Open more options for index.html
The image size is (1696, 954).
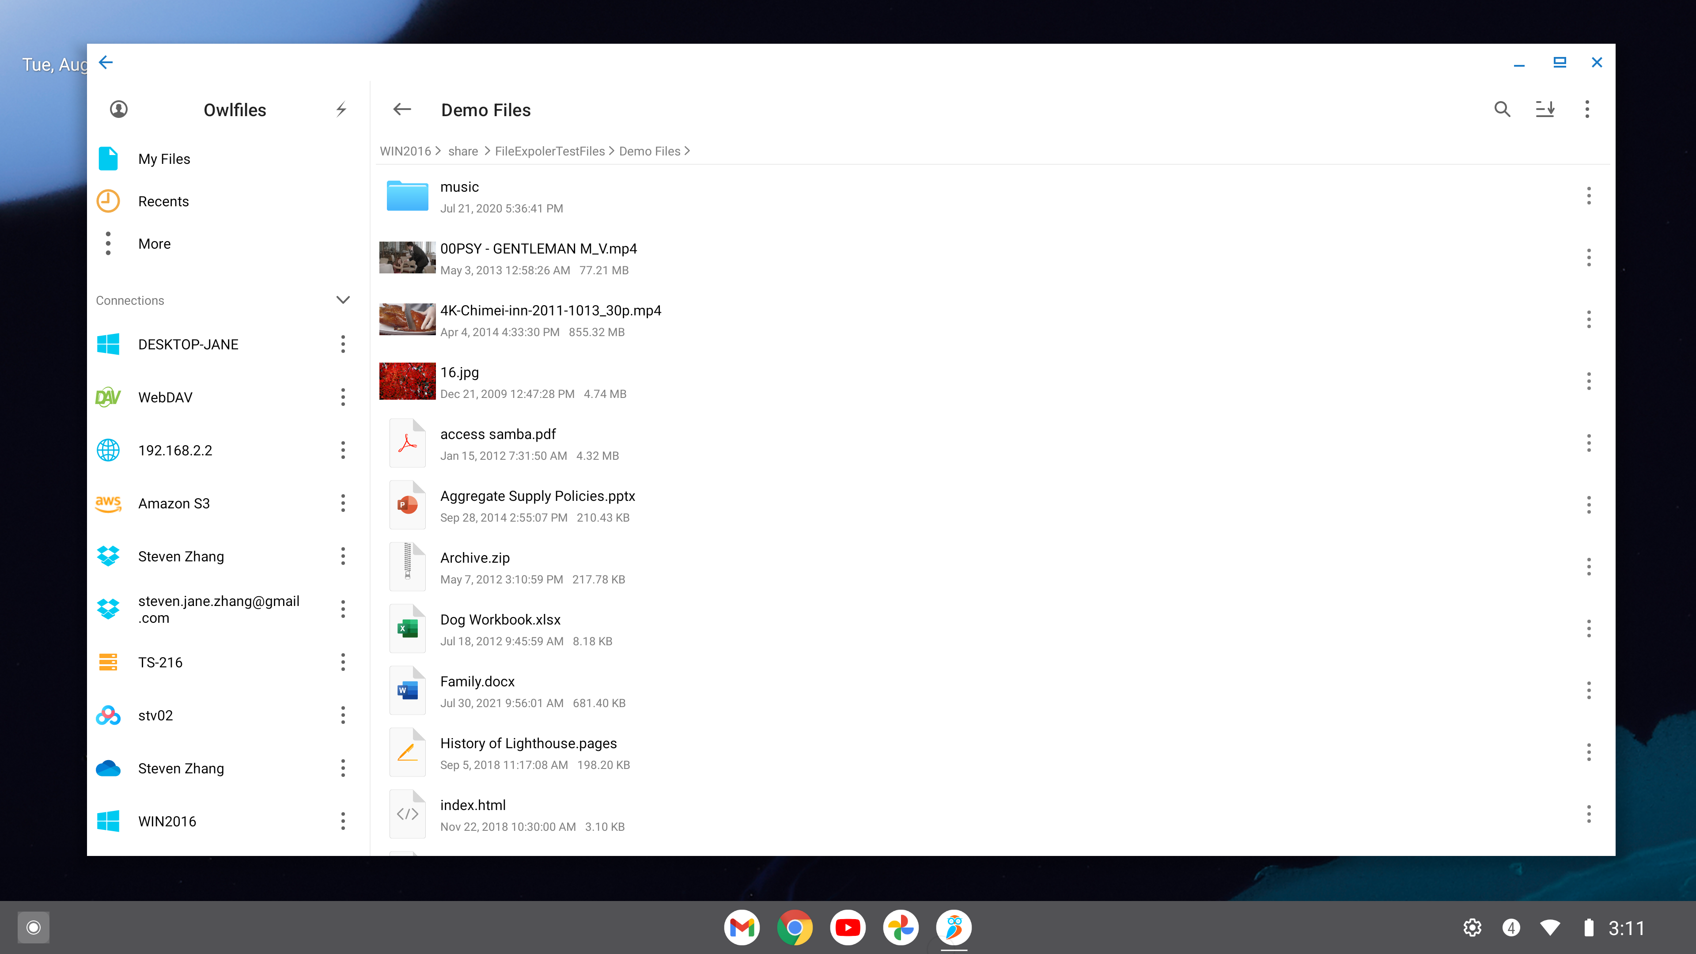(1588, 814)
